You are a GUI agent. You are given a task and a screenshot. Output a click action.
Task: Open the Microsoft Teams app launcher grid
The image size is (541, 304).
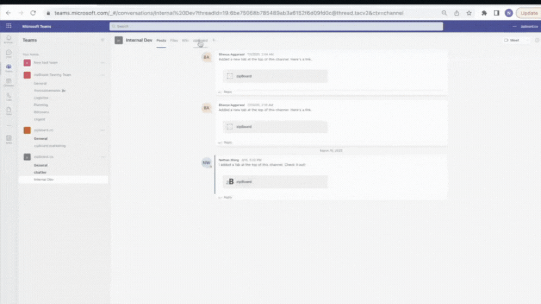(x=9, y=26)
